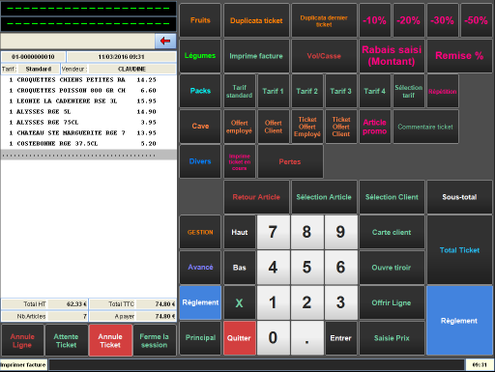Image resolution: width=495 pixels, height=372 pixels.
Task: Click the Sous-total button
Action: [x=459, y=197]
